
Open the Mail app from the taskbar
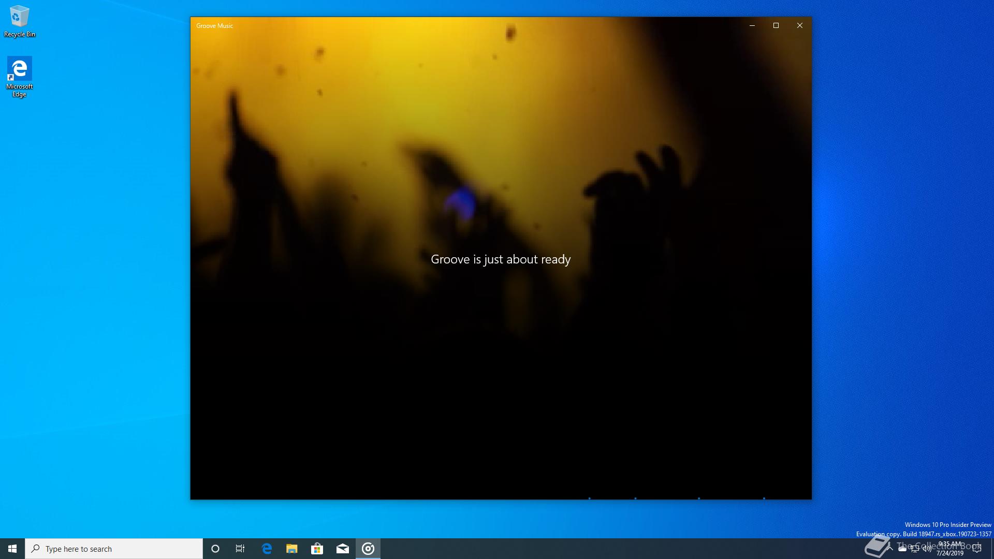point(343,549)
